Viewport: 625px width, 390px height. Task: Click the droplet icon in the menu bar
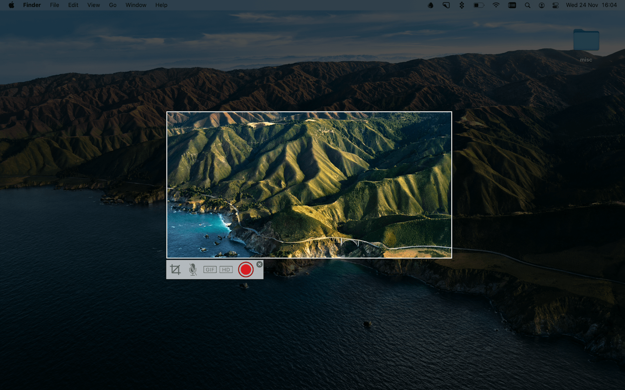pyautogui.click(x=430, y=5)
